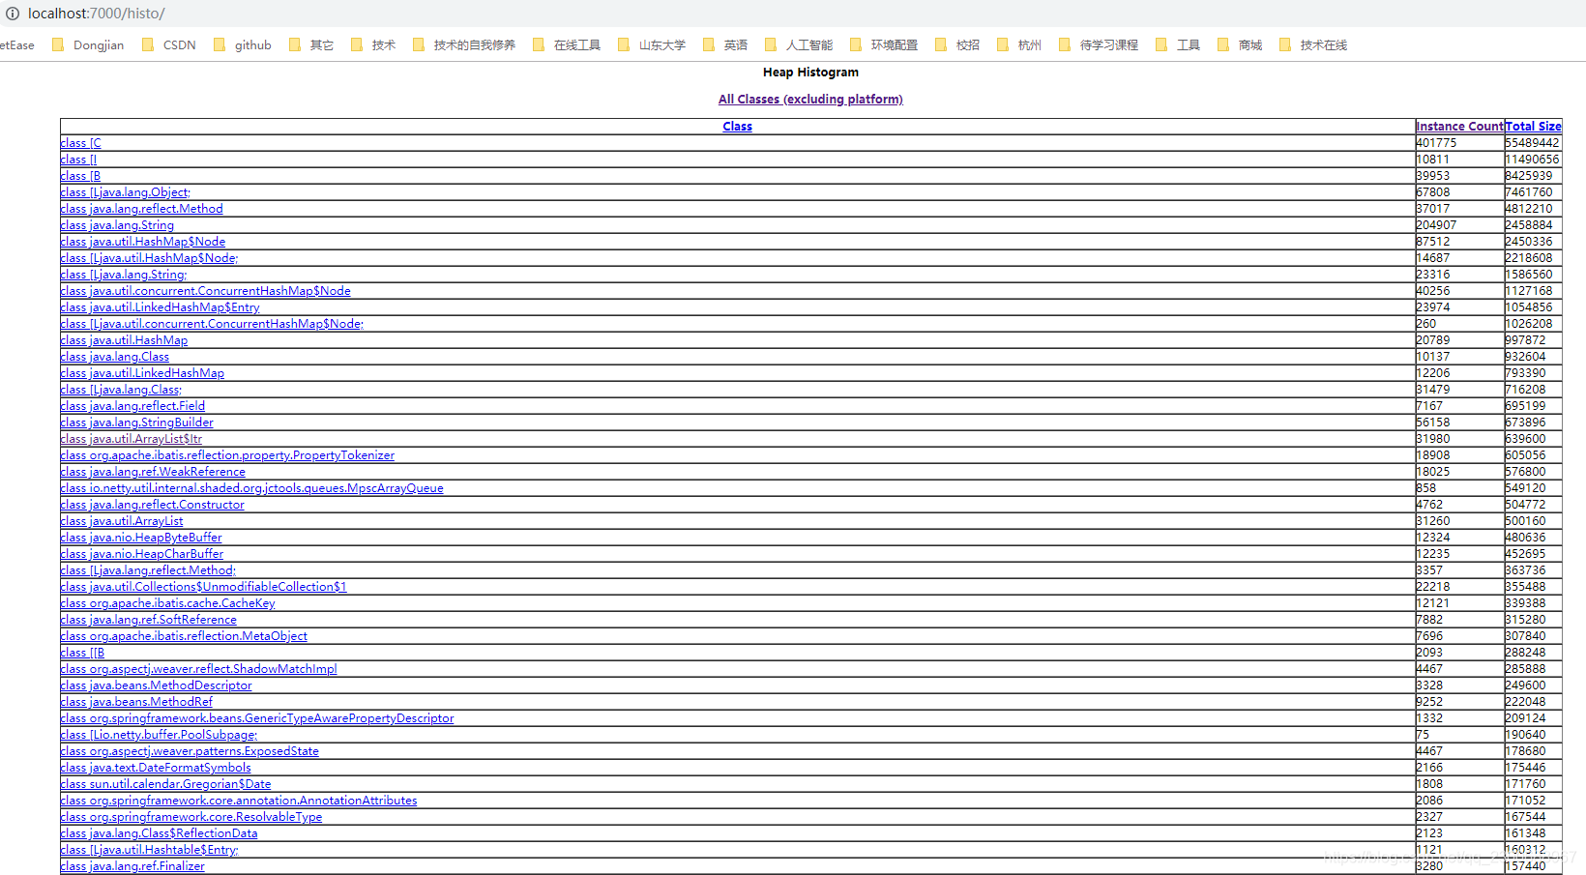This screenshot has width=1586, height=875.
Task: Open the 技术的自我修养 bookmark folder
Action: (464, 44)
